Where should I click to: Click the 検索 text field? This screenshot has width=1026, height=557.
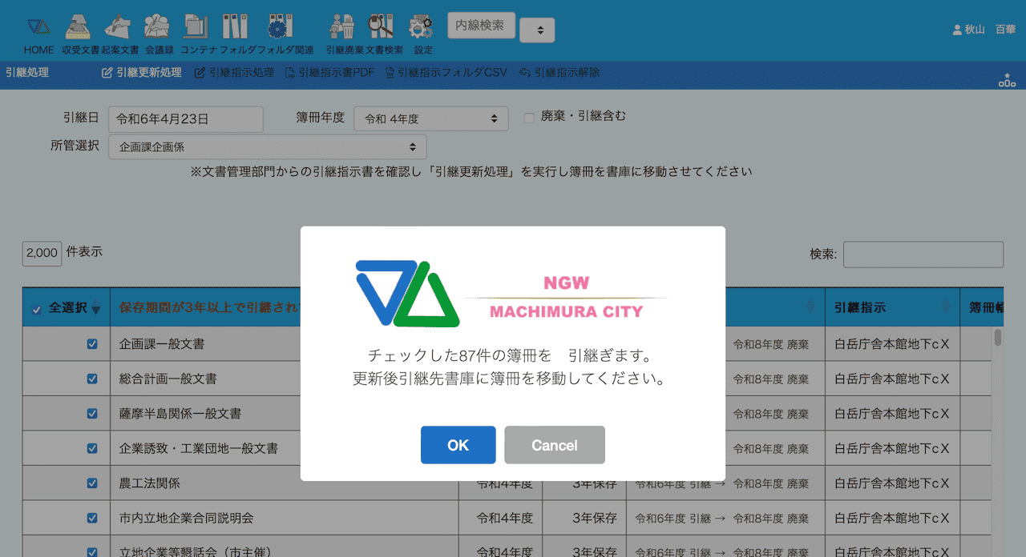[x=923, y=254]
